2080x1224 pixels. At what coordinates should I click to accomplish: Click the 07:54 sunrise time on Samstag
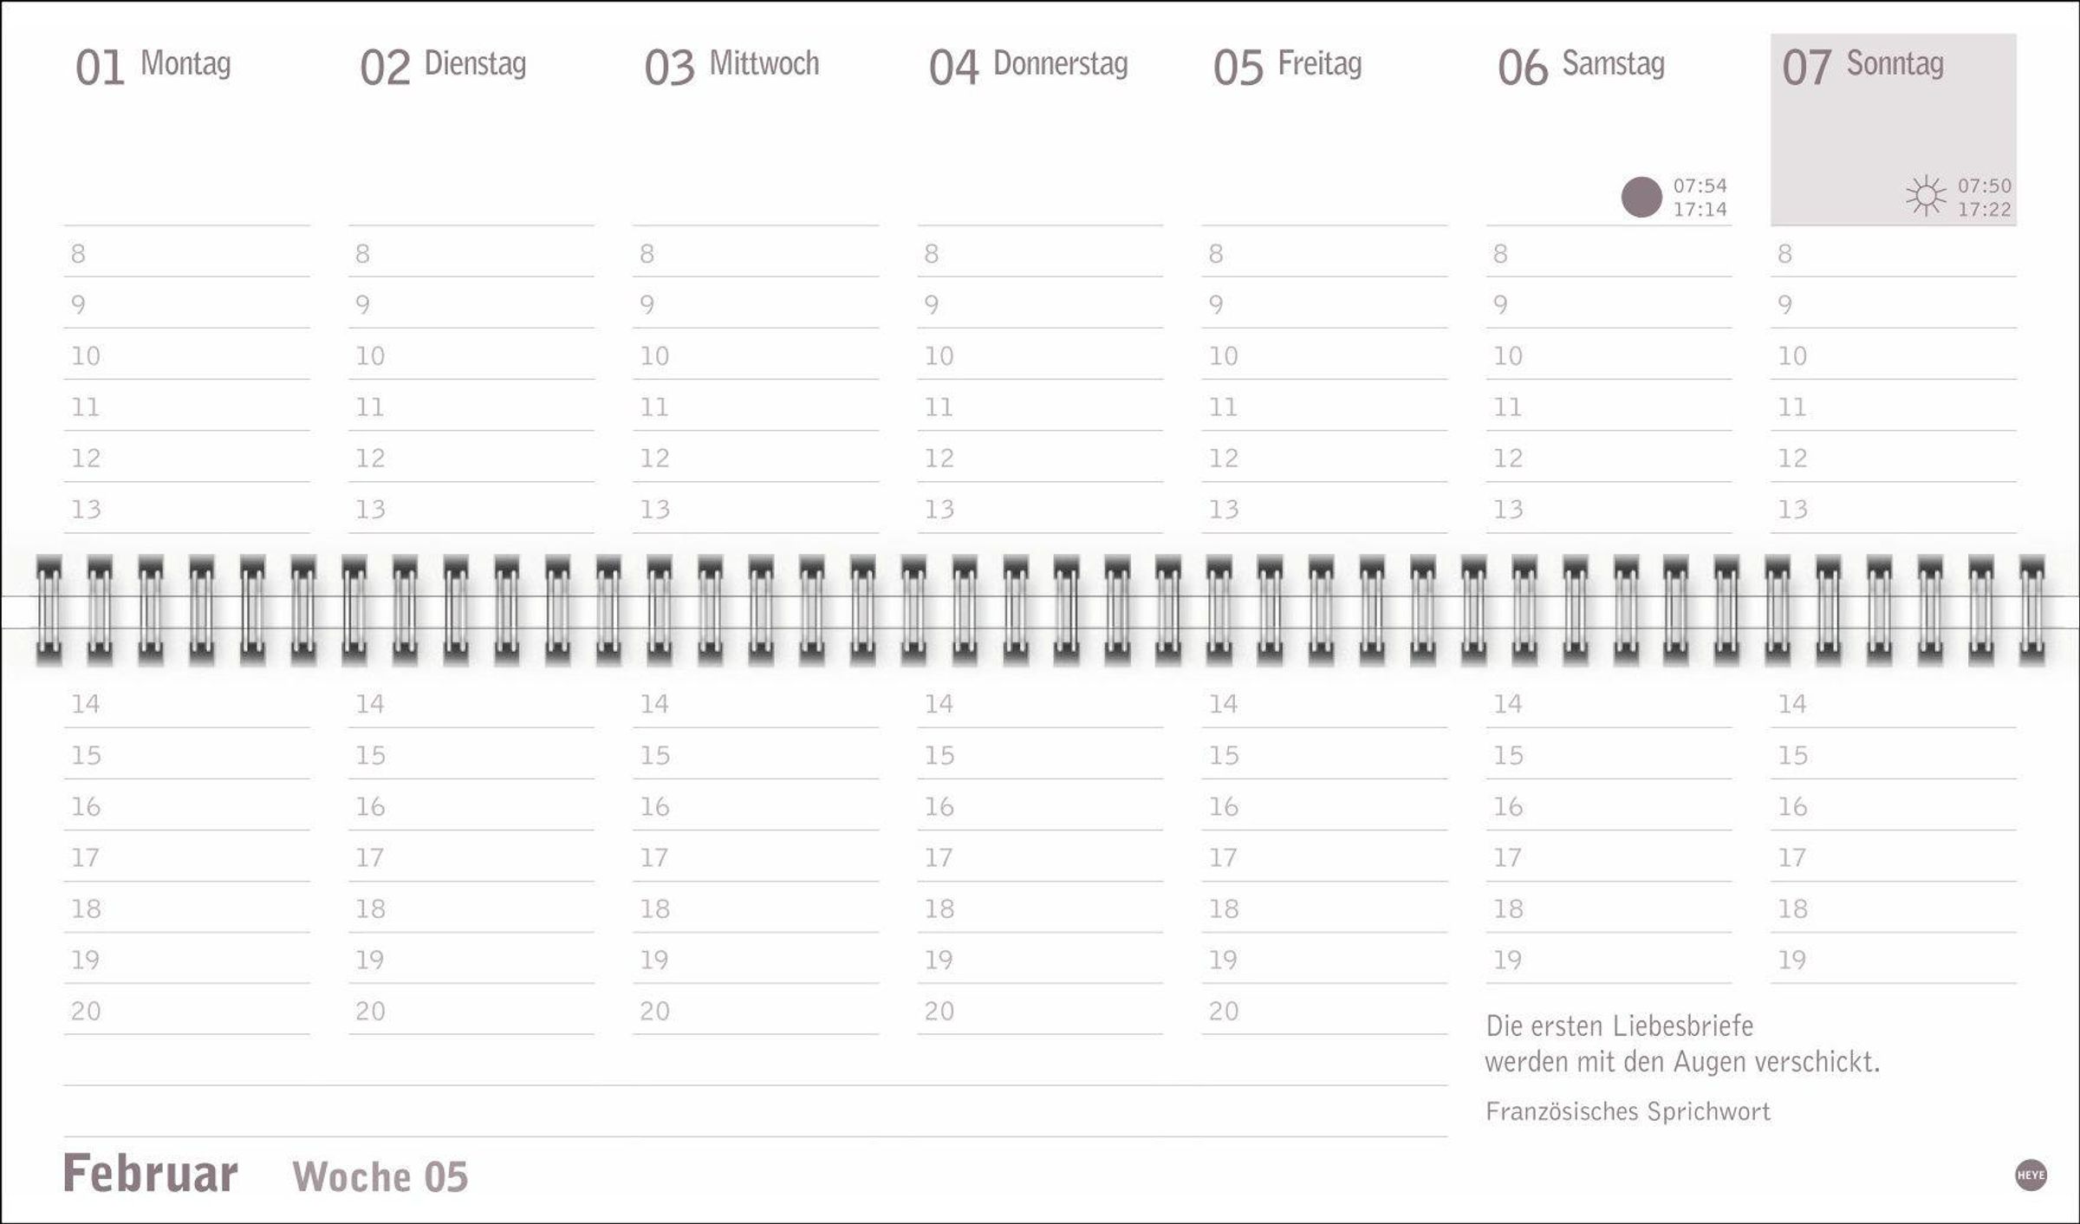point(1700,186)
